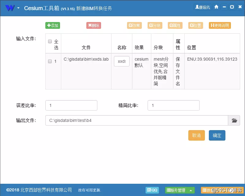Open the 使用说明 usage instructions button
Screen dimensions: 245x196
point(220,25)
